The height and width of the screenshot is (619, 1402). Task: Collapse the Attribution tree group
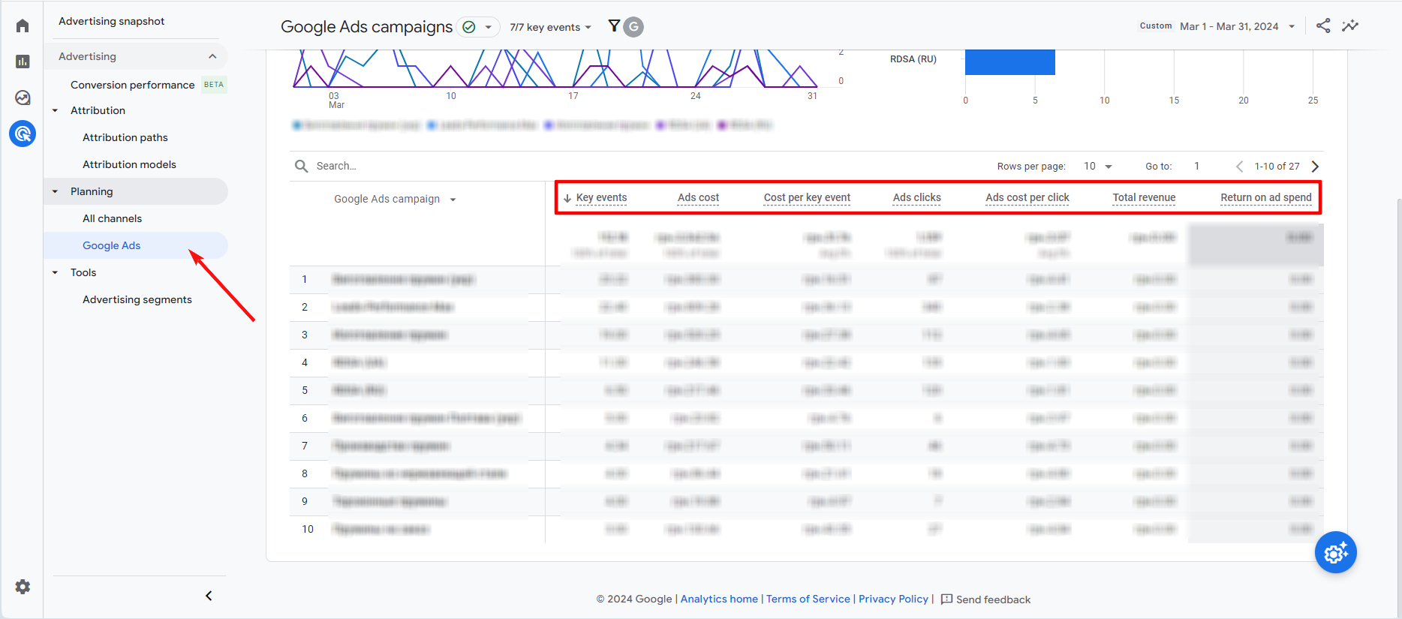(x=55, y=110)
